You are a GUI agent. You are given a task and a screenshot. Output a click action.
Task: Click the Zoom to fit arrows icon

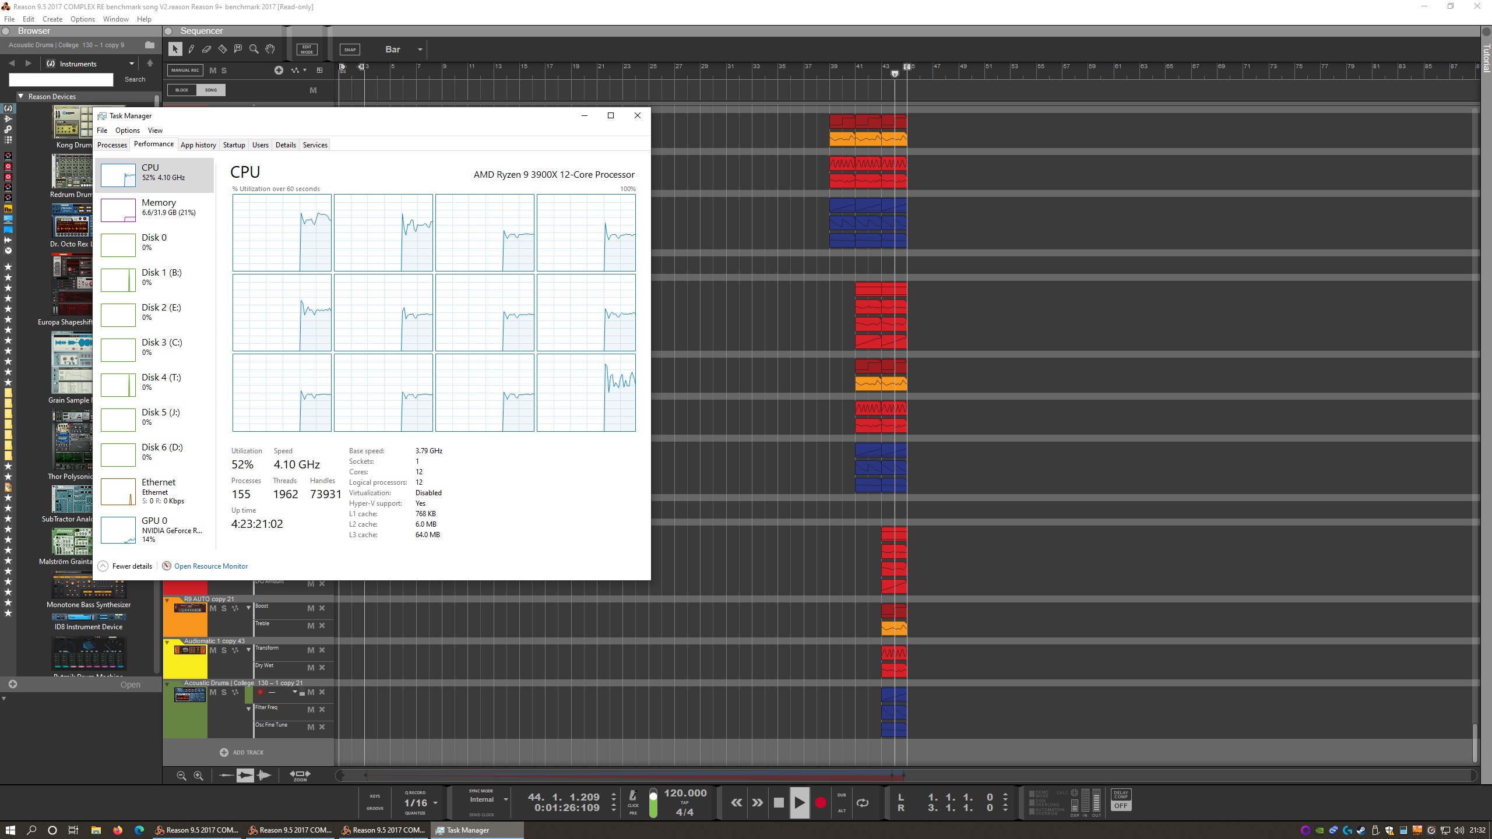point(300,775)
